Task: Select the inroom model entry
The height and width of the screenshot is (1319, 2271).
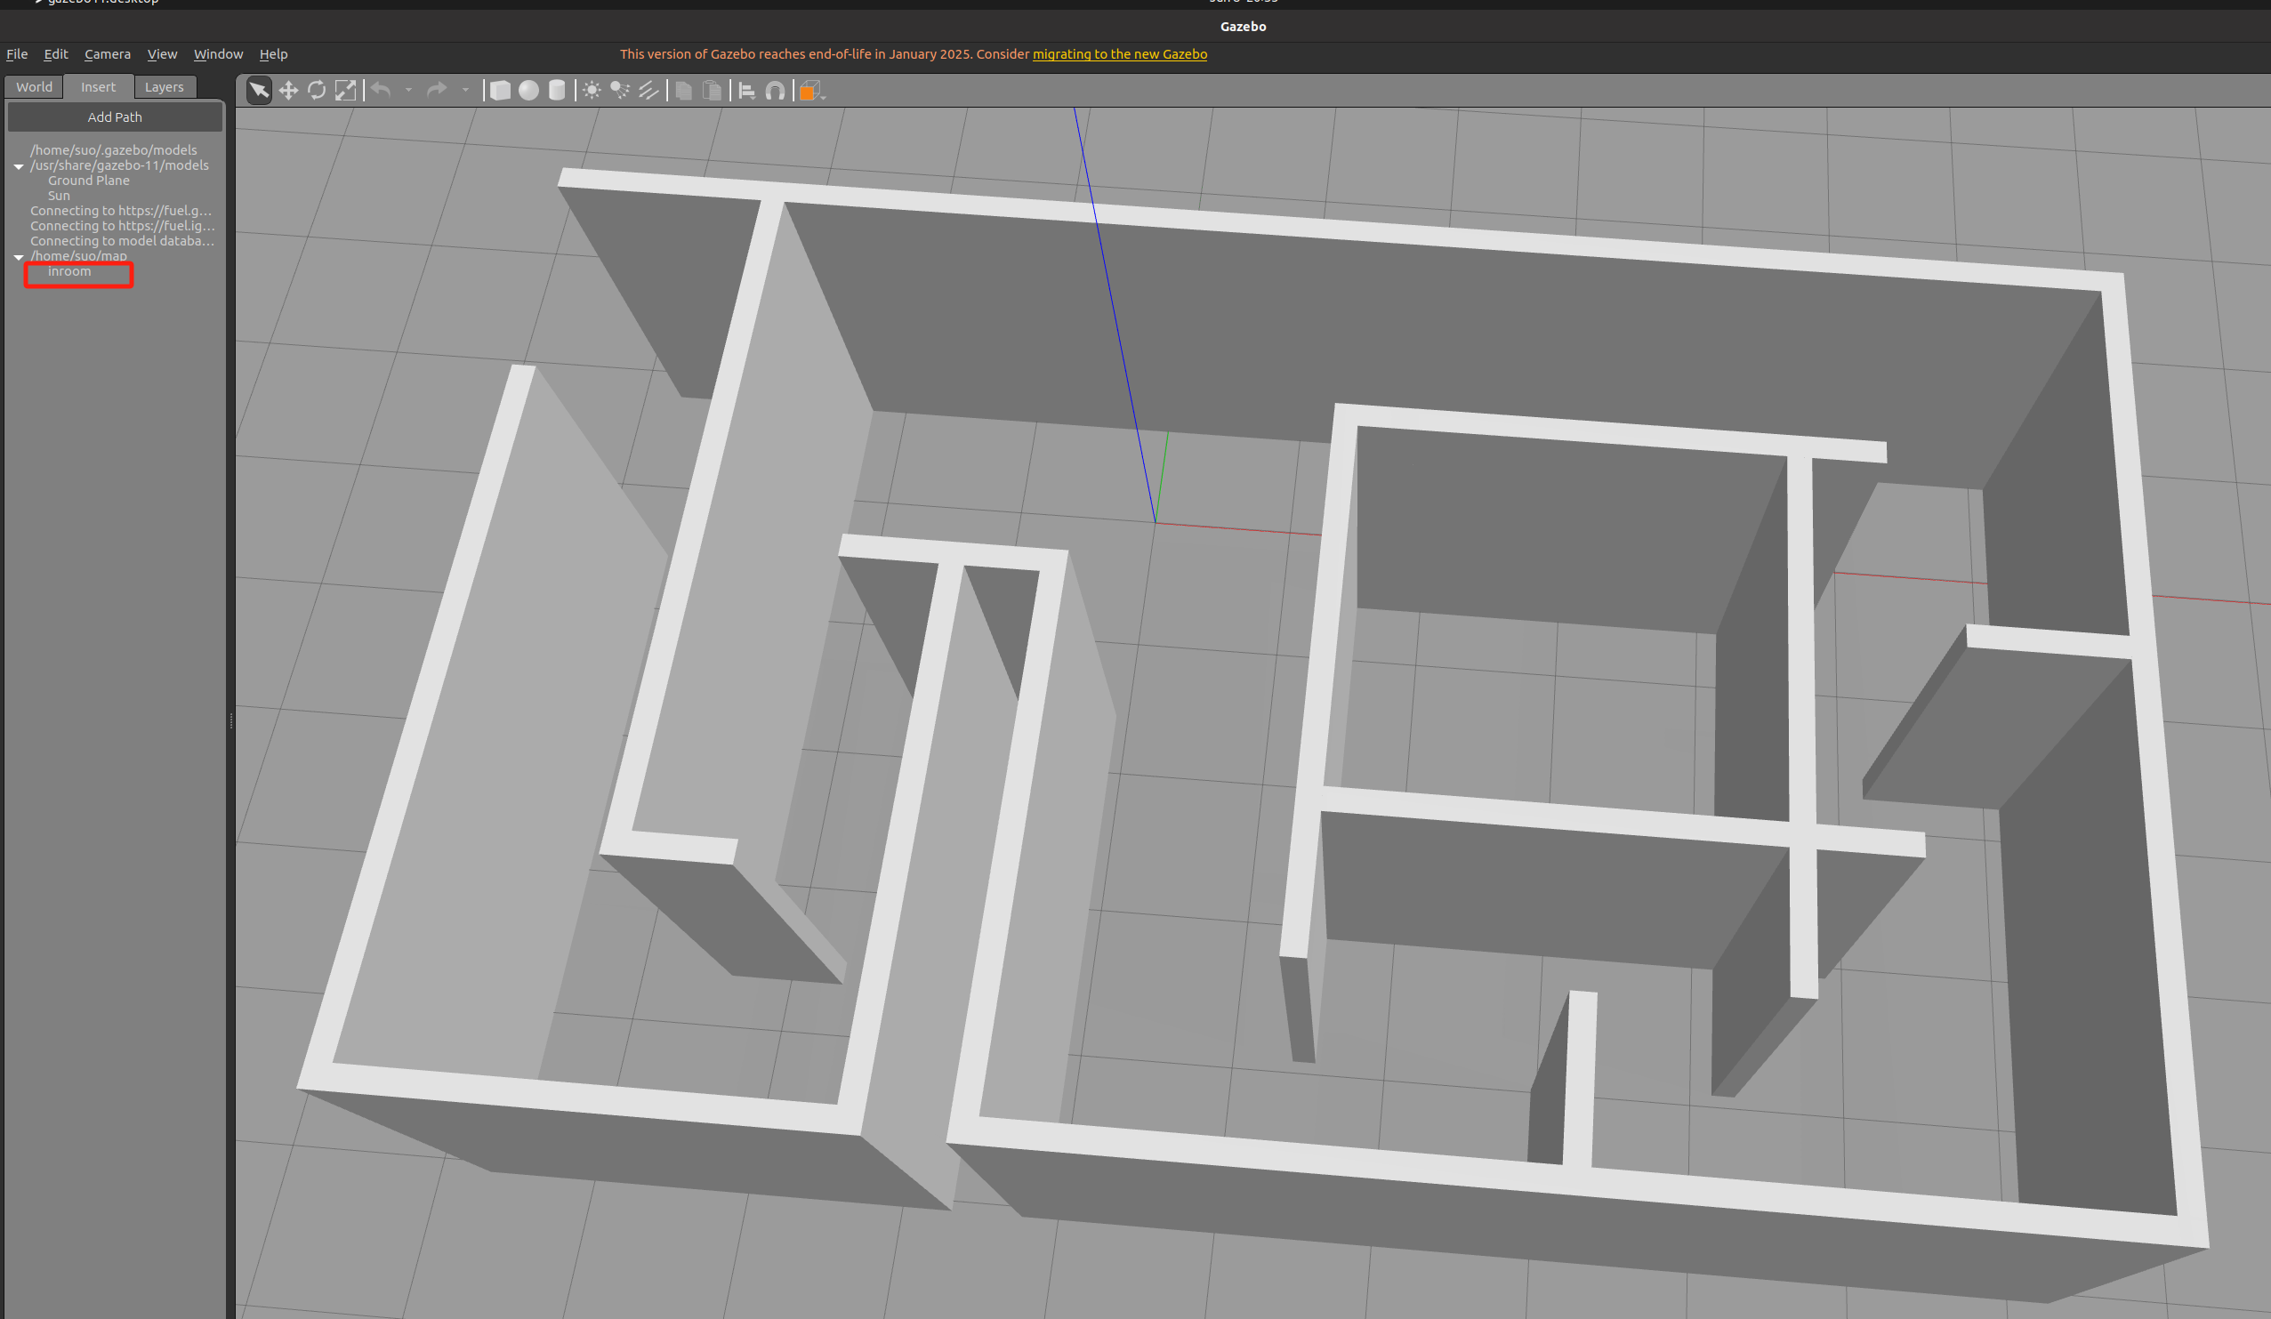Action: pos(69,271)
